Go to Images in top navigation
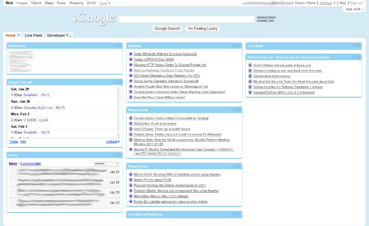This screenshot has width=369, height=226. pyautogui.click(x=22, y=3)
